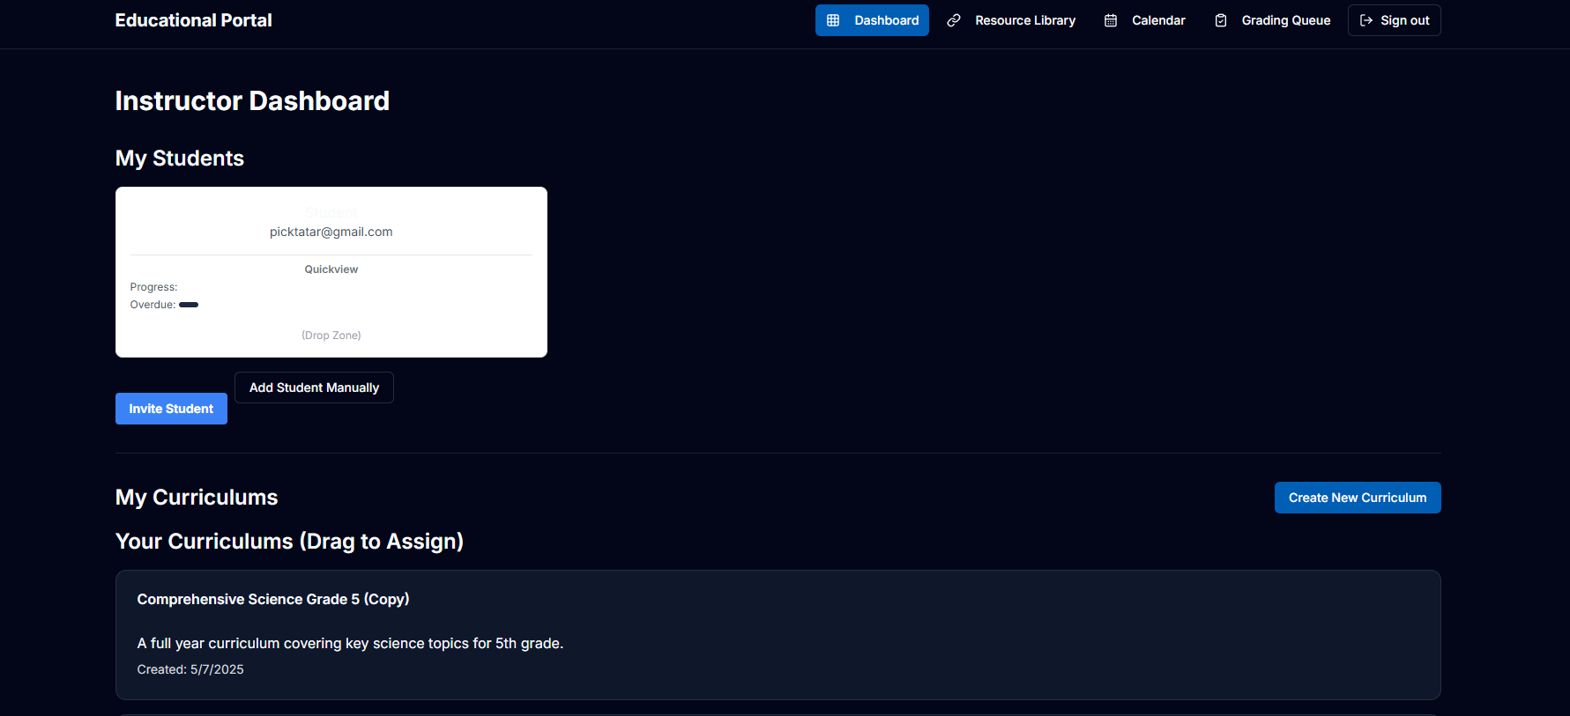The height and width of the screenshot is (716, 1570).
Task: Click Create New Curriculum button
Action: pyautogui.click(x=1358, y=498)
